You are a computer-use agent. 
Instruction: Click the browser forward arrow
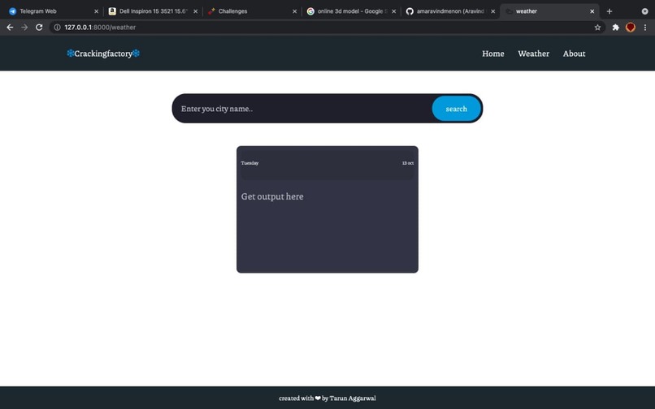coord(24,27)
